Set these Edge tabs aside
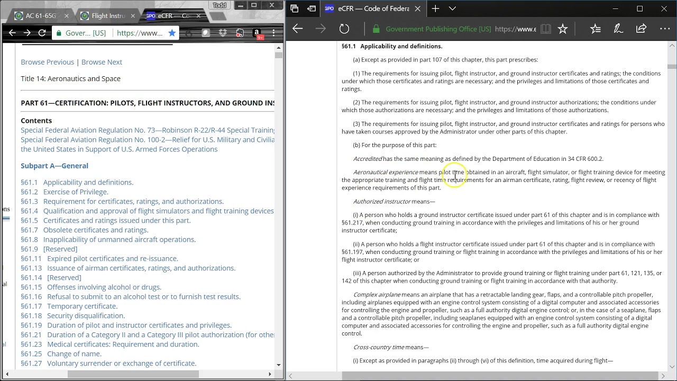Image resolution: width=677 pixels, height=381 pixels. [312, 8]
